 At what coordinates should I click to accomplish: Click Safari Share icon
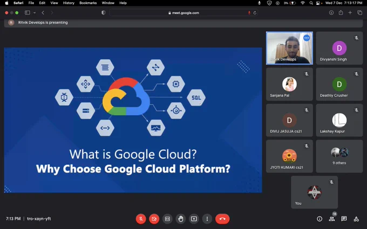click(x=341, y=12)
